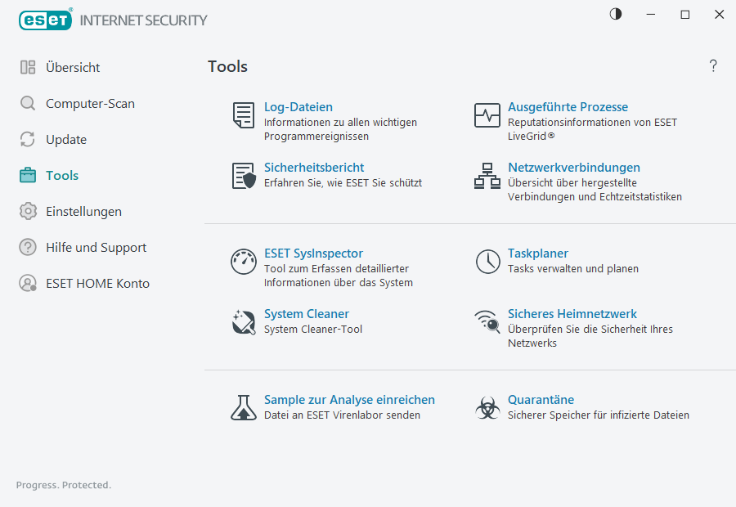
Task: Open the Sicherheitsbericht link
Action: pos(313,167)
